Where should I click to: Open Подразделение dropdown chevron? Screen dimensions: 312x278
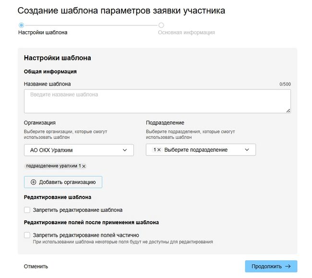(x=247, y=150)
